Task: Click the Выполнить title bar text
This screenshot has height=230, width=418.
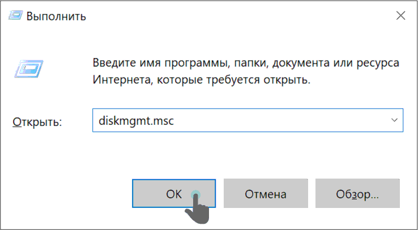Action: point(56,16)
